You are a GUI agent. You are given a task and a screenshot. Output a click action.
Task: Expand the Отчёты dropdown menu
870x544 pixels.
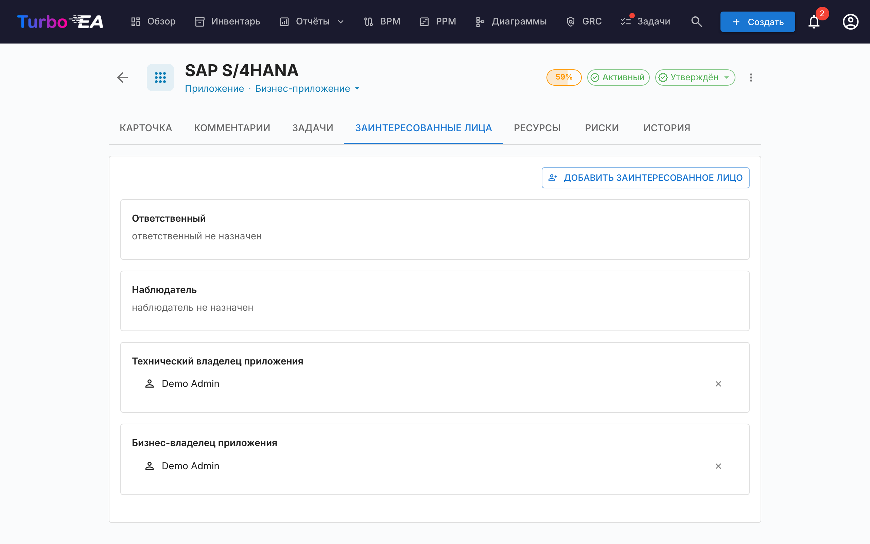[312, 21]
